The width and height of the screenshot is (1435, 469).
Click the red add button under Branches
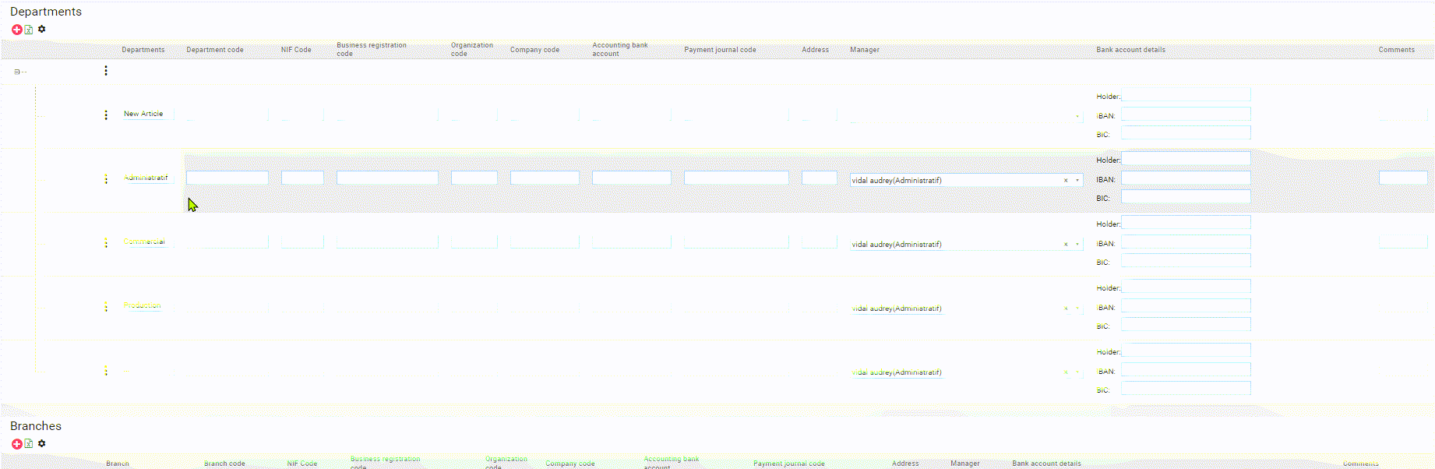(x=16, y=444)
